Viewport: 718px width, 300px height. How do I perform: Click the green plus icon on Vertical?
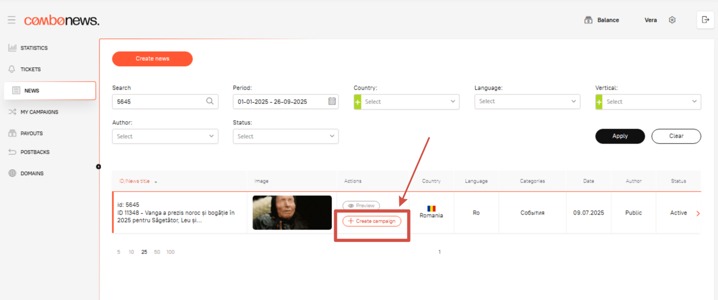(x=599, y=101)
